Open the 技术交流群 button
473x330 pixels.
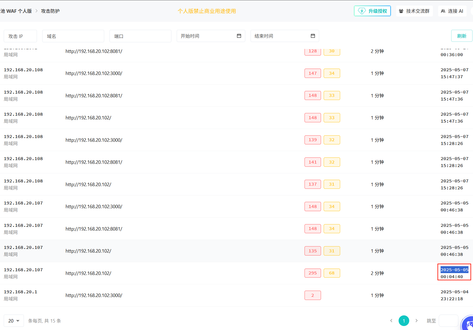click(x=414, y=11)
